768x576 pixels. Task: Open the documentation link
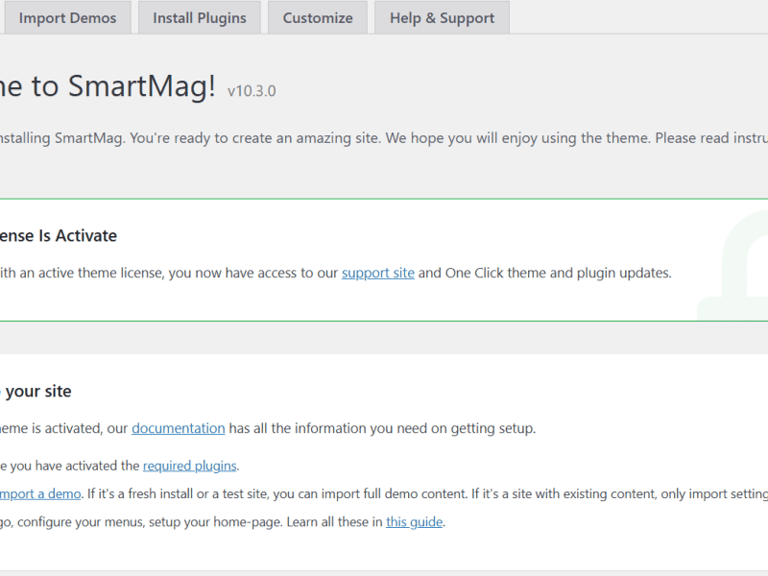[x=179, y=428]
